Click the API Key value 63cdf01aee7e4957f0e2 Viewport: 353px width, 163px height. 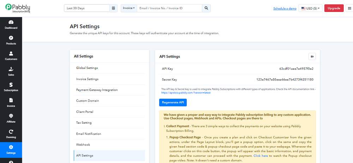296,69
